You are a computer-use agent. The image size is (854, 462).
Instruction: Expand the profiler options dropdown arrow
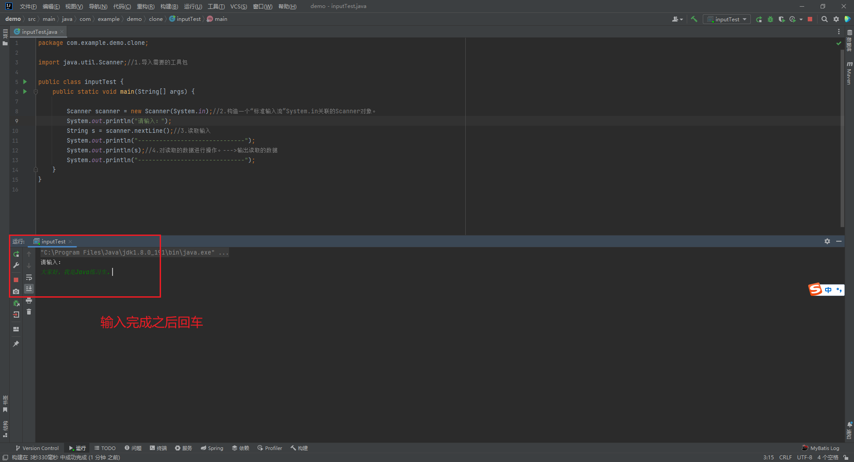pyautogui.click(x=801, y=19)
